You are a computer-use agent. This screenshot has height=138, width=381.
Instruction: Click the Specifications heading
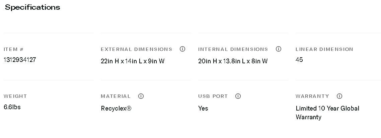pos(32,7)
